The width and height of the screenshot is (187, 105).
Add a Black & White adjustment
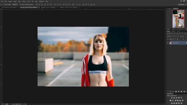coord(175,101)
